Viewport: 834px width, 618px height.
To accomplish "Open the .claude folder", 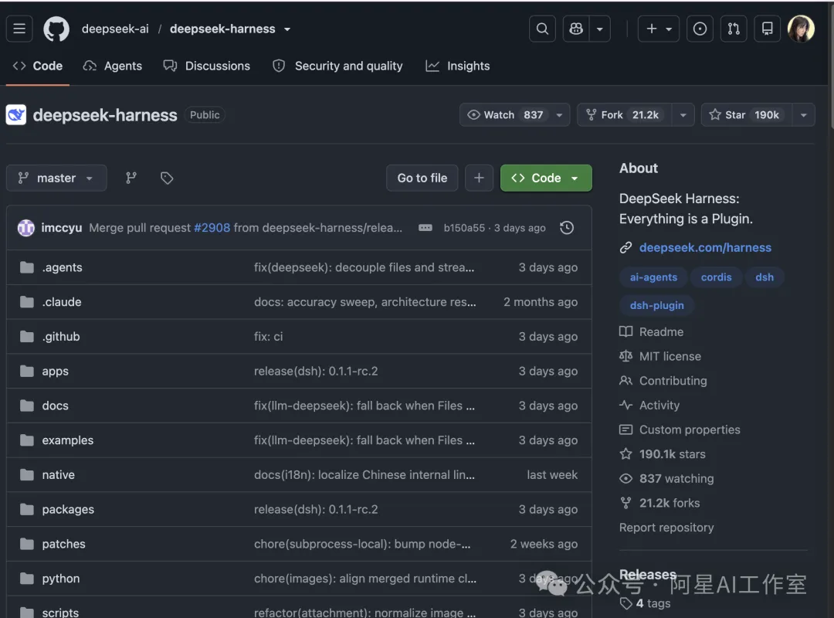I will 62,302.
